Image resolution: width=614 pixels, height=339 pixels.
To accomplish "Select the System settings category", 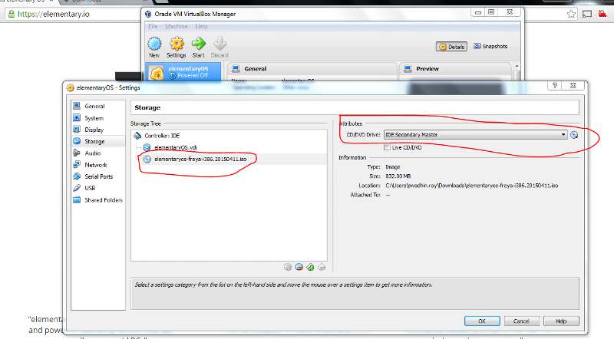I will pos(98,118).
